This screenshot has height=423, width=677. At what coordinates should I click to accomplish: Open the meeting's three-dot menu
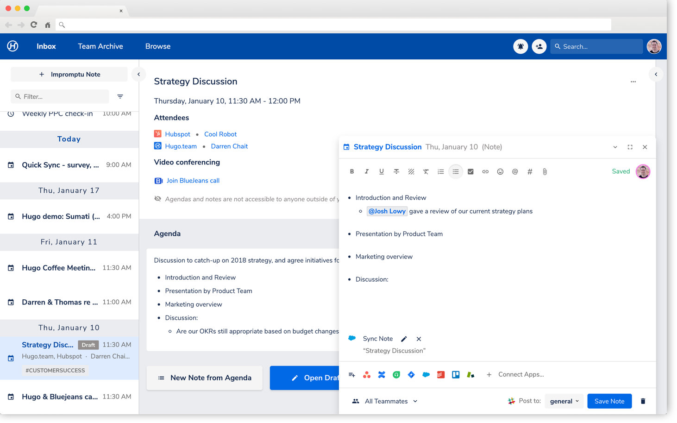633,82
